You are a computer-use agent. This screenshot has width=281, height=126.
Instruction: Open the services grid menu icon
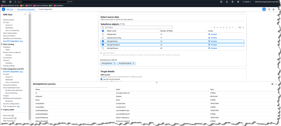pyautogui.click(x=10, y=2)
